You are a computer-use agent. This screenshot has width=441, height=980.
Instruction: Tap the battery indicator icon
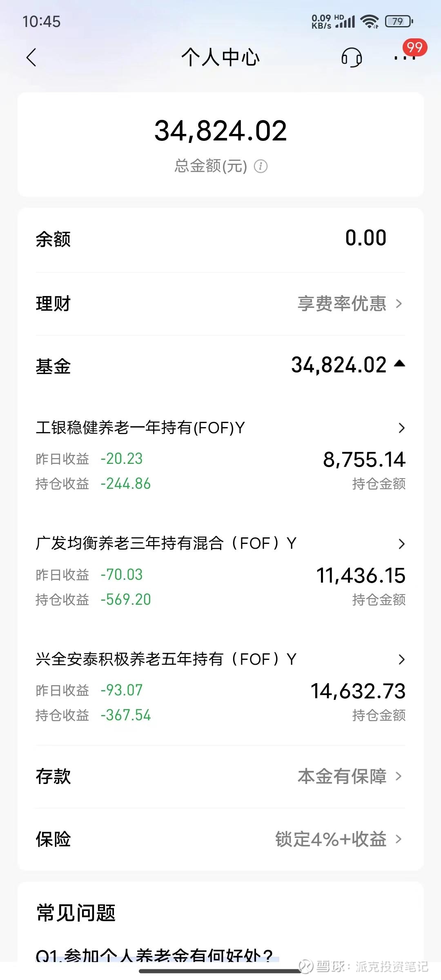click(399, 21)
